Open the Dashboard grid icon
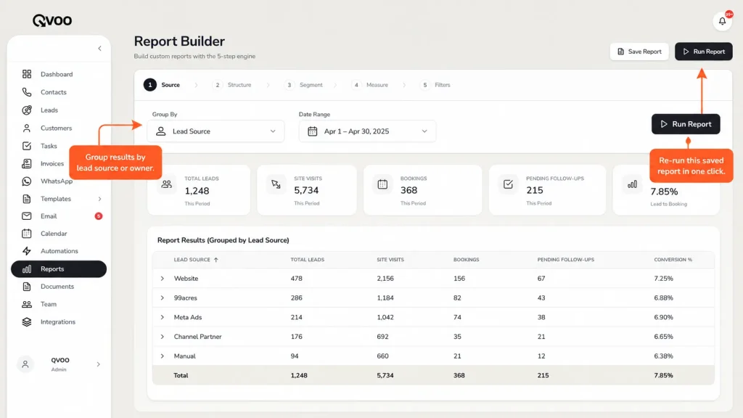Screen dimensions: 743x418 [x=27, y=74]
